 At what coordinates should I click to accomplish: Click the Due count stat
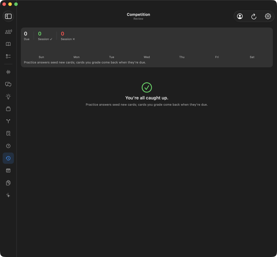(27, 36)
